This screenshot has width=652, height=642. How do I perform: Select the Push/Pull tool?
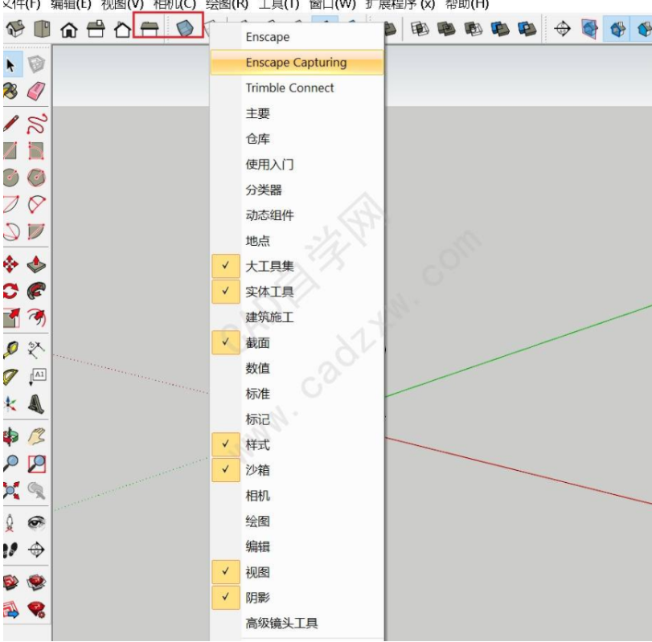pyautogui.click(x=36, y=264)
